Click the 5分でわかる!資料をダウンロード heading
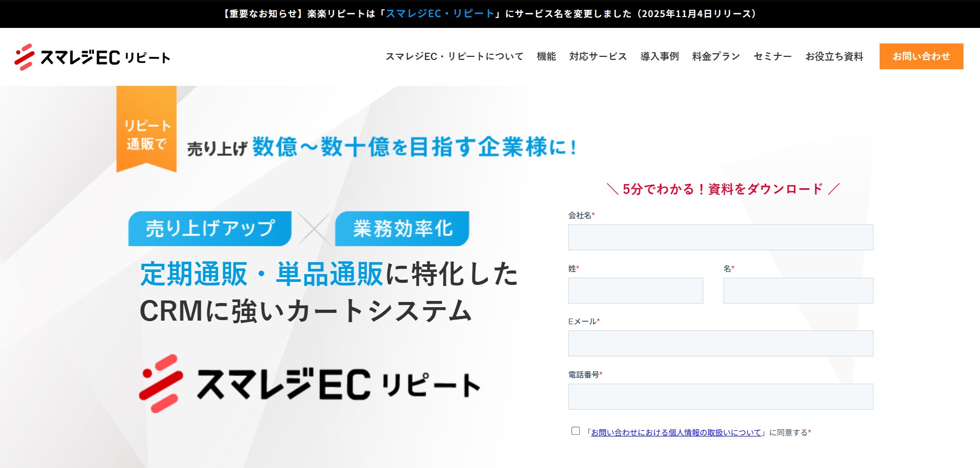The height and width of the screenshot is (468, 980). (x=722, y=189)
